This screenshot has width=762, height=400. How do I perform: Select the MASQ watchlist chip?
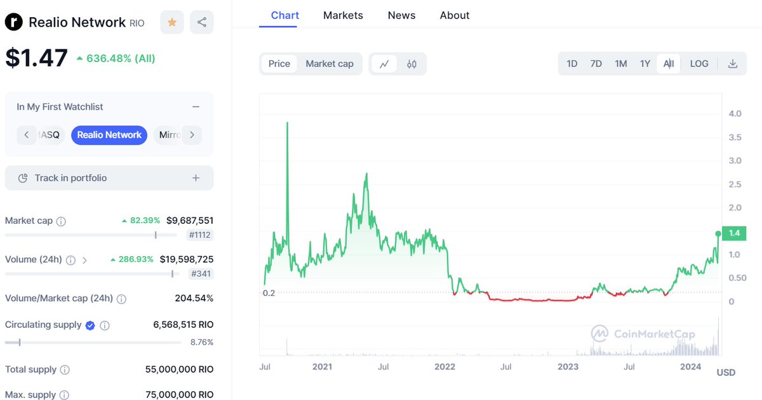(51, 135)
